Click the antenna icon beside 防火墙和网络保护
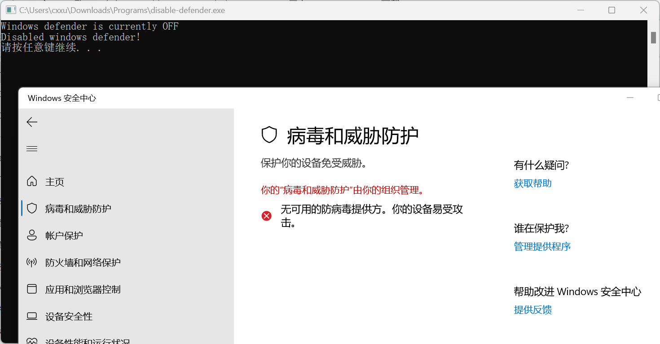The image size is (660, 344). [x=32, y=262]
